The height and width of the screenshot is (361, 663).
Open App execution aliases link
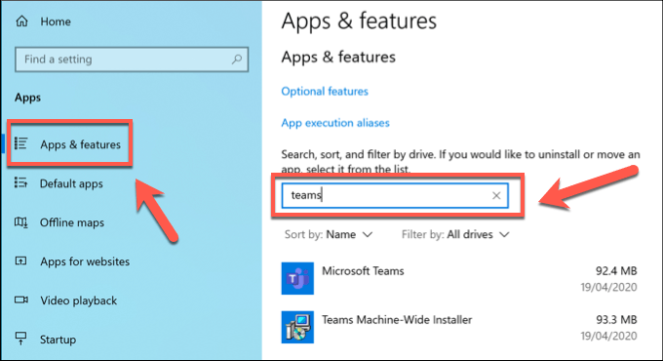click(335, 123)
